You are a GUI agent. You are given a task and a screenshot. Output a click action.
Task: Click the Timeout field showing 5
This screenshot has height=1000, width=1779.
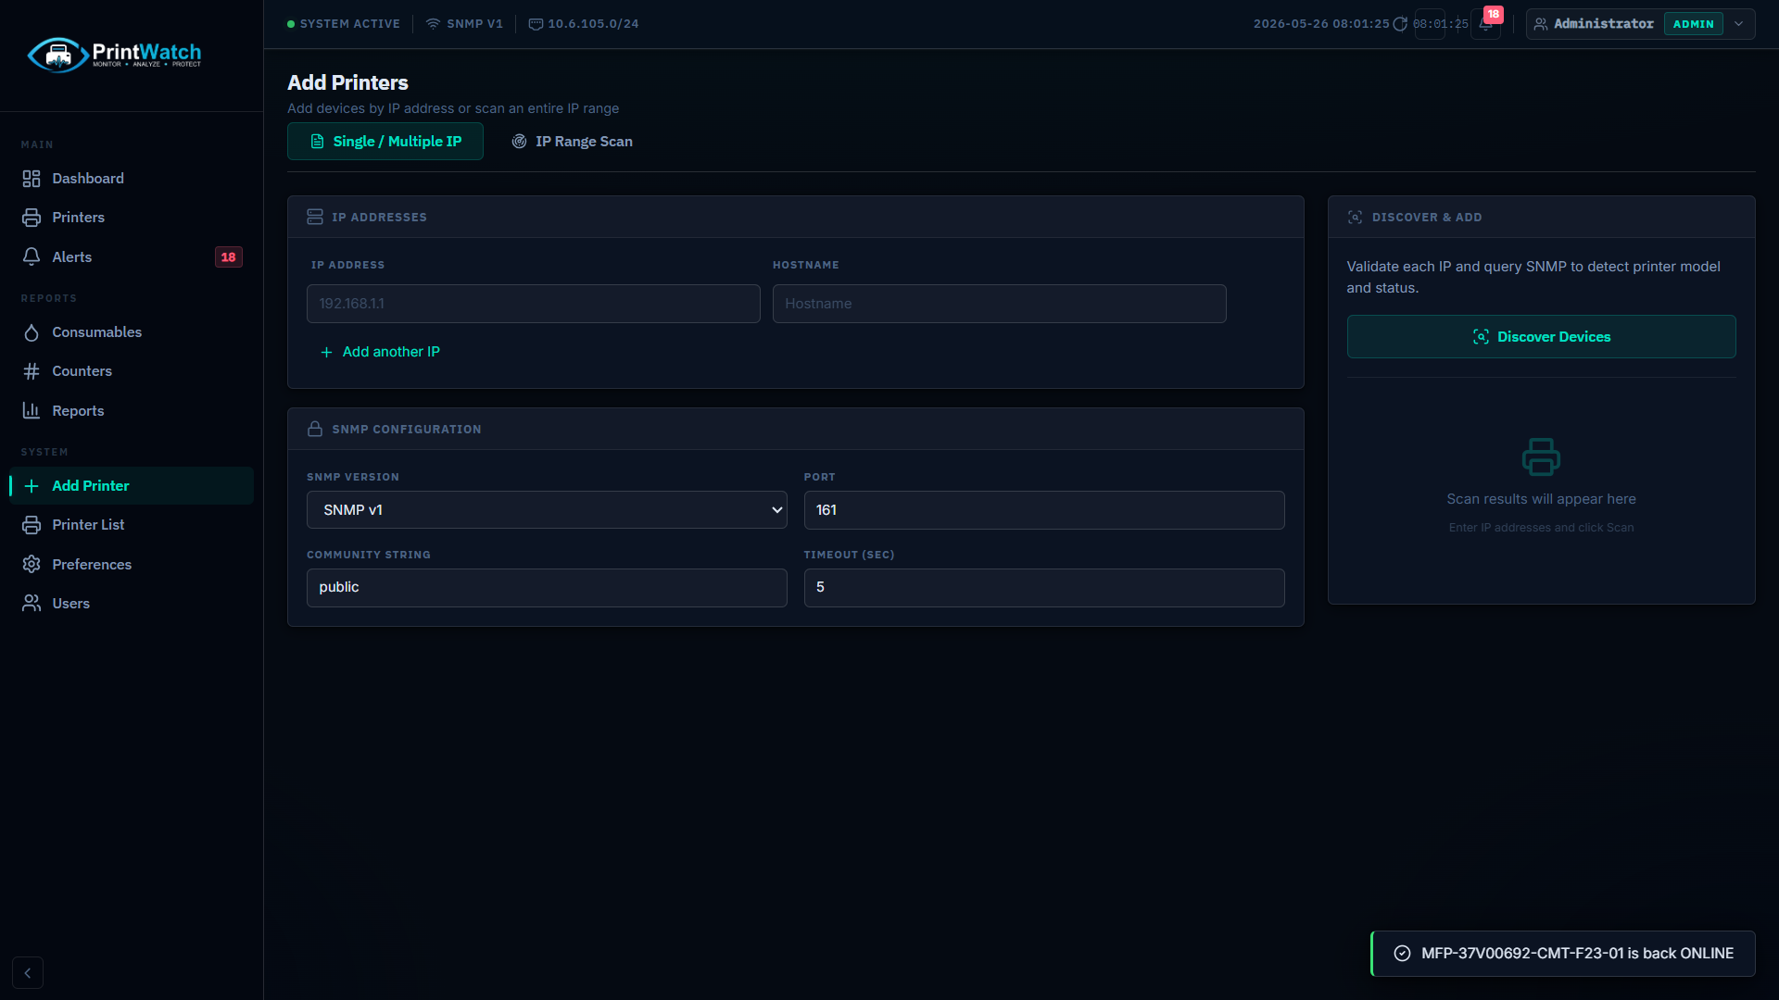[1044, 588]
